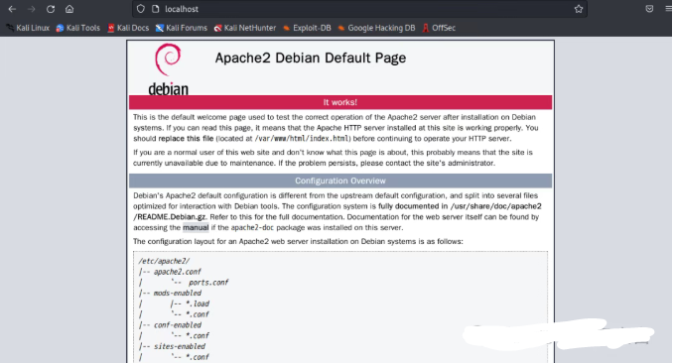This screenshot has width=674, height=364.
Task: Click the localhost address bar
Action: 359,9
